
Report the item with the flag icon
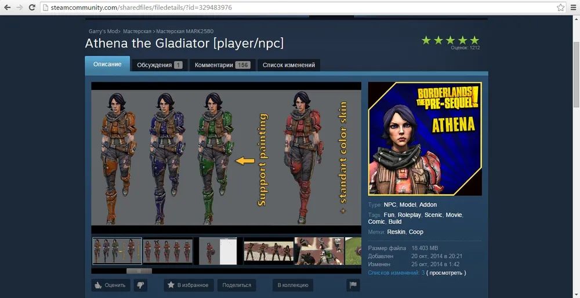pos(353,285)
